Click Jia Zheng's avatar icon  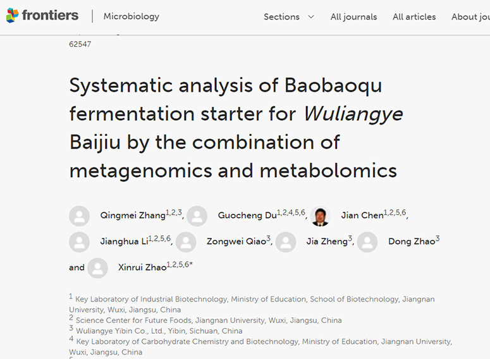tap(286, 242)
